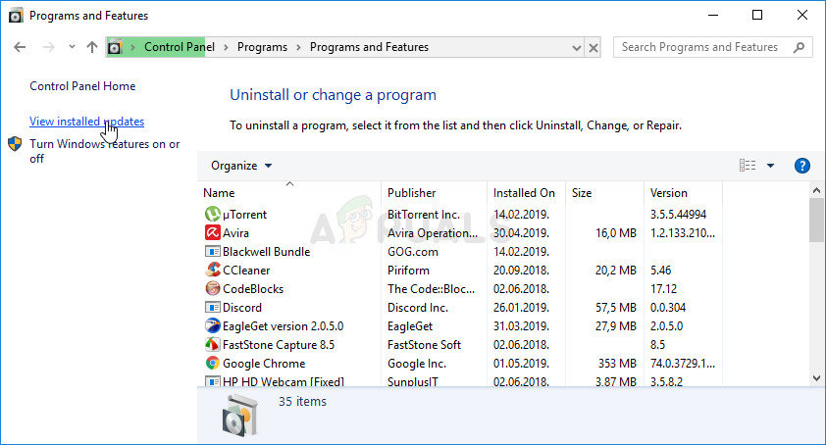This screenshot has height=445, width=826.
Task: Expand the address bar history dropdown
Action: click(576, 48)
